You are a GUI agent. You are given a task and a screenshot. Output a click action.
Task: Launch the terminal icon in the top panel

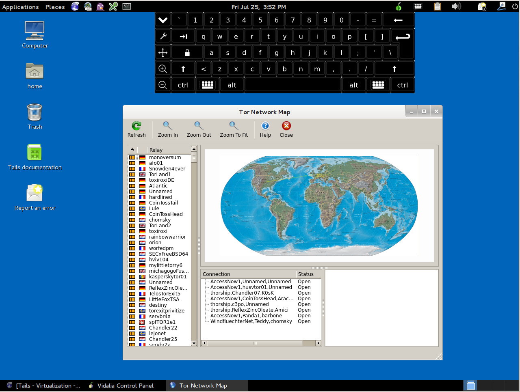[127, 6]
